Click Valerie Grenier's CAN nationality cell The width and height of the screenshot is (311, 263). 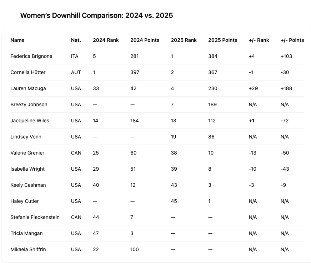tap(76, 153)
